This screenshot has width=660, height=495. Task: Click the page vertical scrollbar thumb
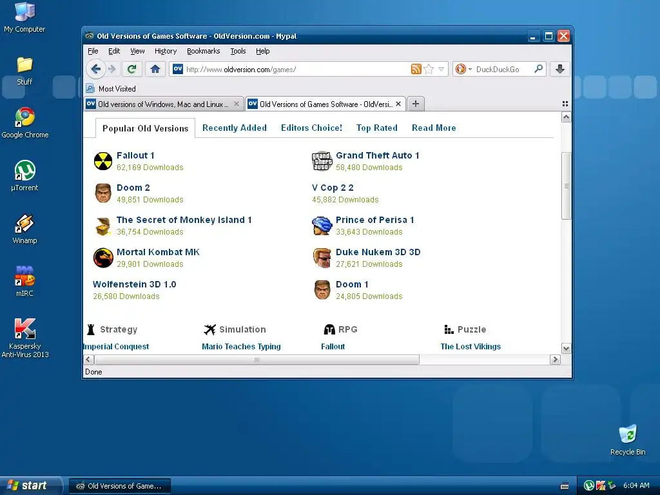click(566, 186)
